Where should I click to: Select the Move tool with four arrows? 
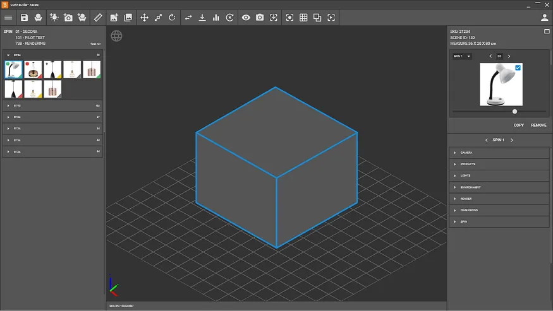point(144,18)
